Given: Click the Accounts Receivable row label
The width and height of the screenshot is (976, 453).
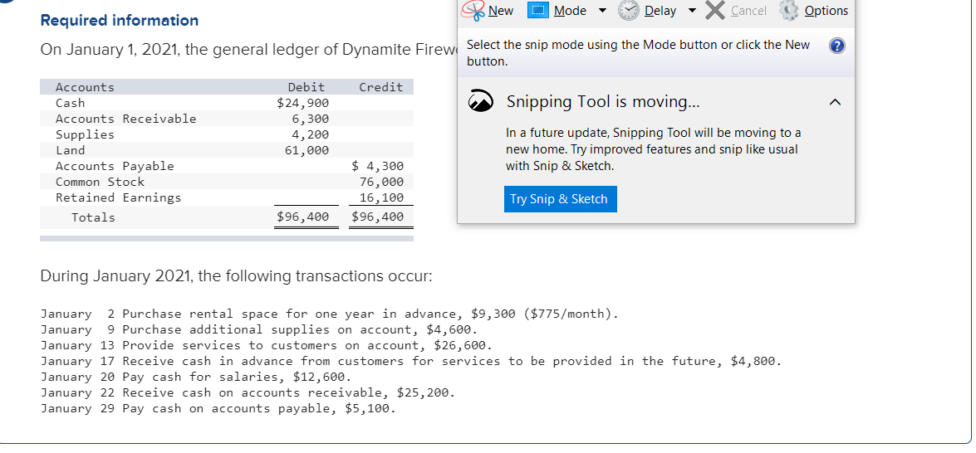Looking at the screenshot, I should (x=125, y=119).
